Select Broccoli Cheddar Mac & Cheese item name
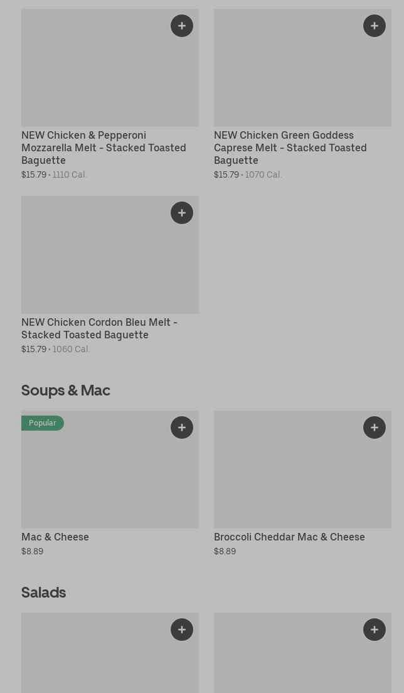 coord(289,537)
